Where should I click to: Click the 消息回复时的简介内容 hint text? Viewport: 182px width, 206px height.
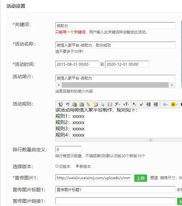pyautogui.click(x=74, y=91)
